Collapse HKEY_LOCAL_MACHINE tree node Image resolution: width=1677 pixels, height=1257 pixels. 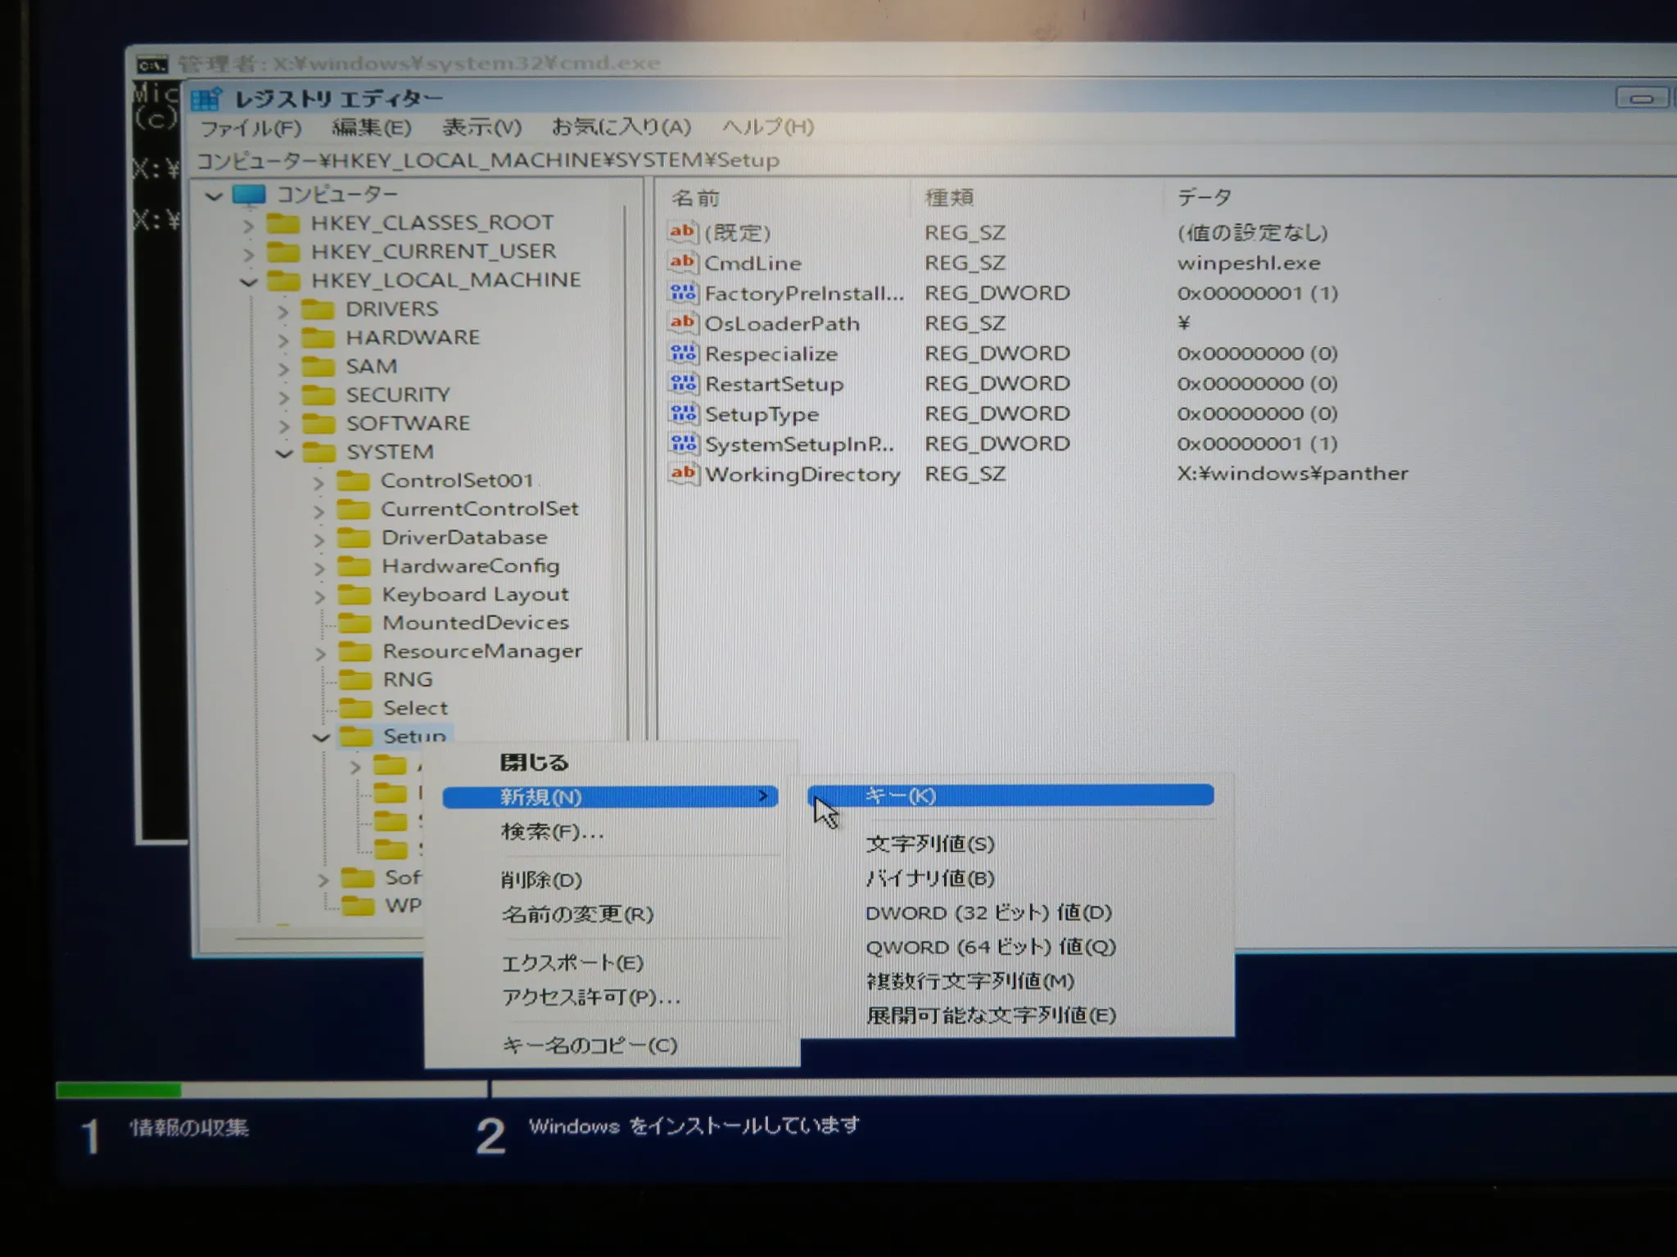(248, 282)
